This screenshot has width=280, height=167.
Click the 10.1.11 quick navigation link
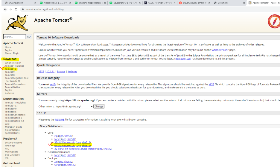tap(50, 71)
